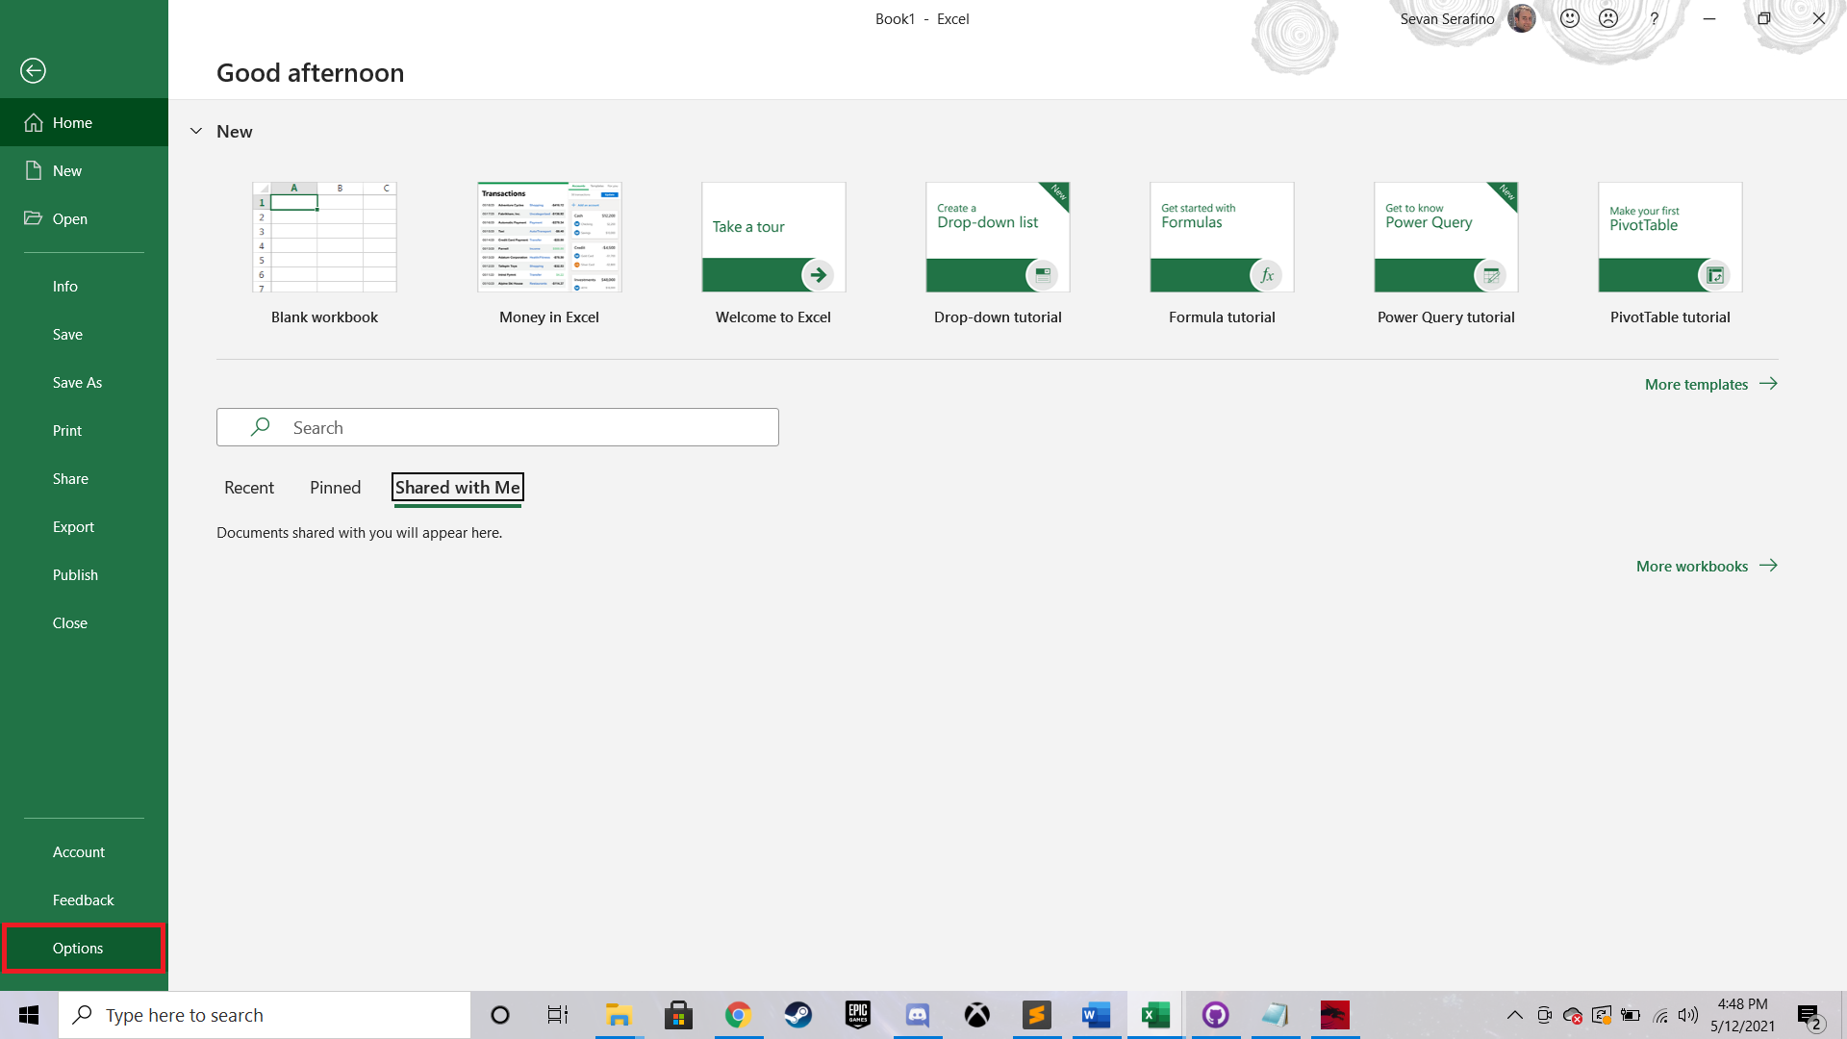Check the battery status tray icon

(1631, 1015)
